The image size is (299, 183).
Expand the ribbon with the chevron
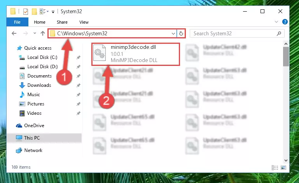pyautogui.click(x=276, y=22)
